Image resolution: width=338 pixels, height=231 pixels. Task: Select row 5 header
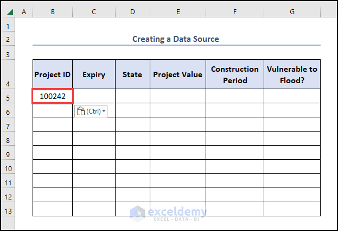[8, 98]
